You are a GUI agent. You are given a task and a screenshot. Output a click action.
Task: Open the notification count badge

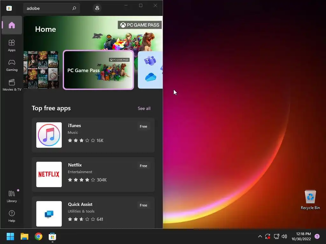click(x=317, y=236)
